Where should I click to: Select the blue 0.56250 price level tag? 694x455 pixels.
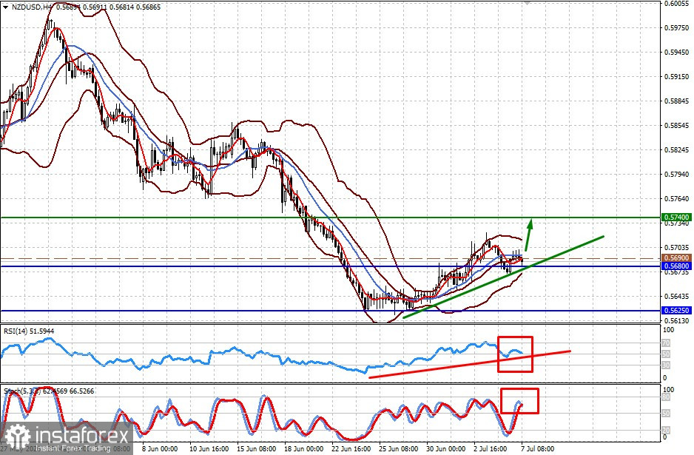[676, 310]
